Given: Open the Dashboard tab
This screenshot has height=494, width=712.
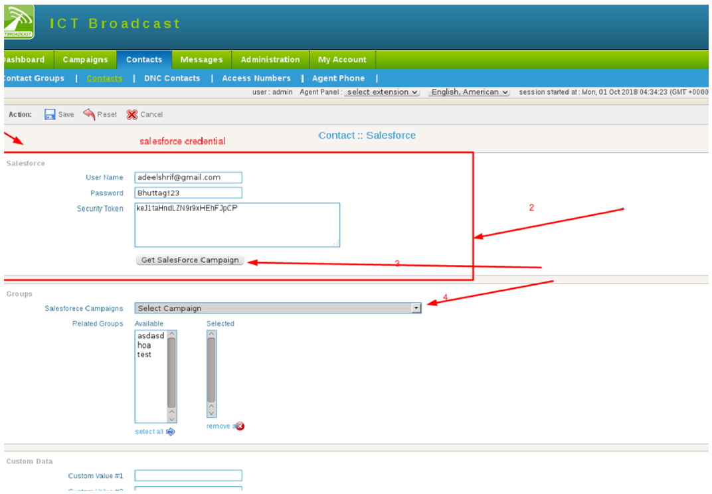Looking at the screenshot, I should (28, 60).
